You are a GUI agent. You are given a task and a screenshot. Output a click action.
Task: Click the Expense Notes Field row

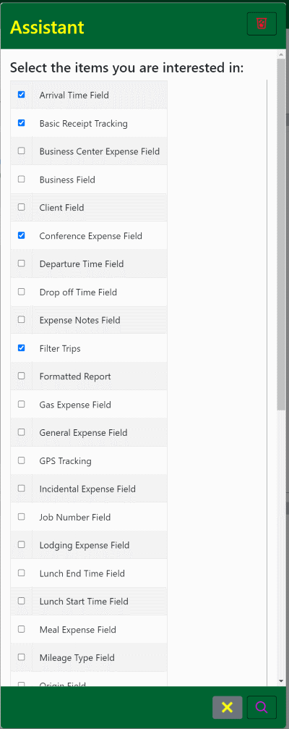[x=89, y=320]
